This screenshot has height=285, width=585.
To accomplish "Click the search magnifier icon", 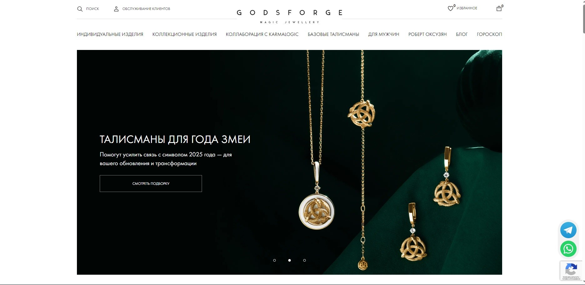I will pos(80,9).
